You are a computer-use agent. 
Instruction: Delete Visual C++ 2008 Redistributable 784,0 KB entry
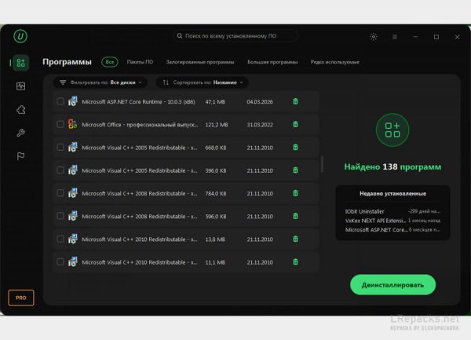coord(296,193)
